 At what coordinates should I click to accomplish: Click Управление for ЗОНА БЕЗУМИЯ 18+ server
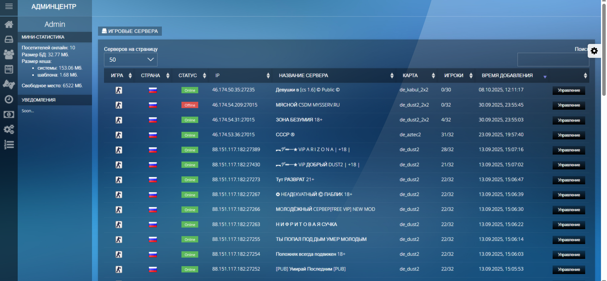[568, 120]
